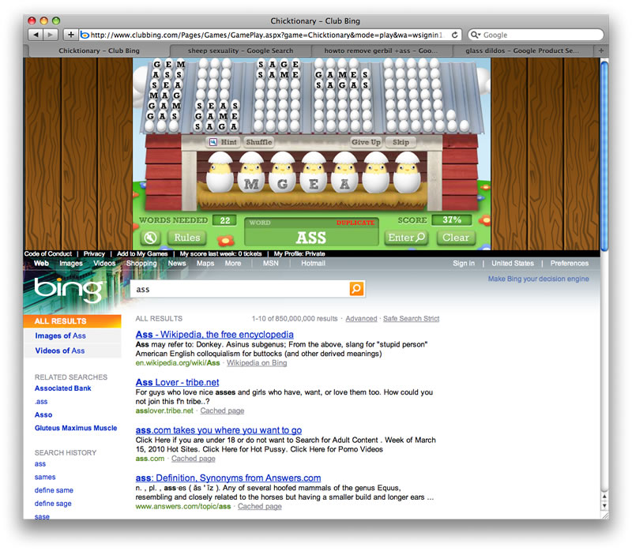Screen dimensions: 632x551
Task: Open the Images tab in Bing navigation
Action: (70, 264)
